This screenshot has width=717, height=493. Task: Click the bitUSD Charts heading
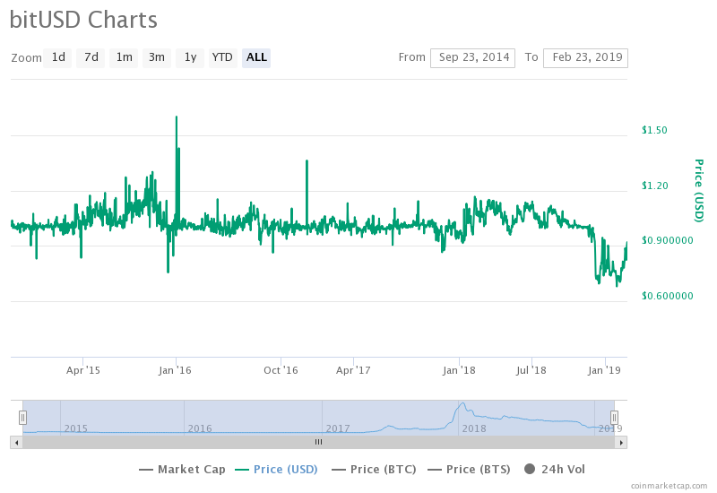pos(83,20)
